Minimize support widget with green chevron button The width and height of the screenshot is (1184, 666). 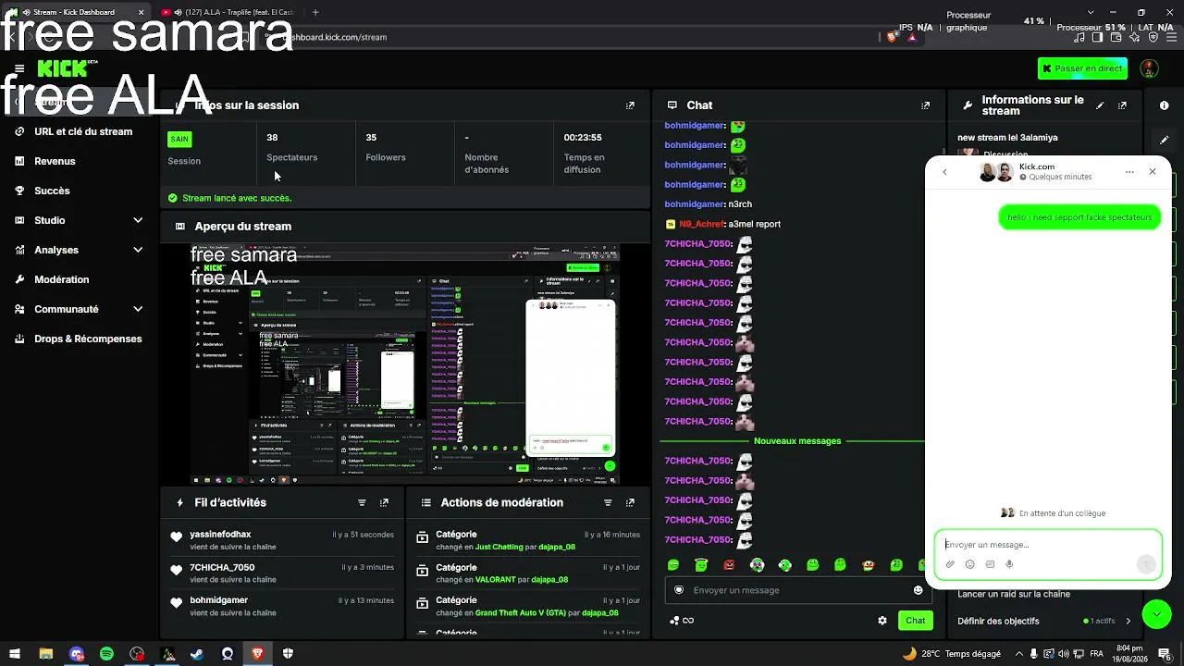[1157, 614]
